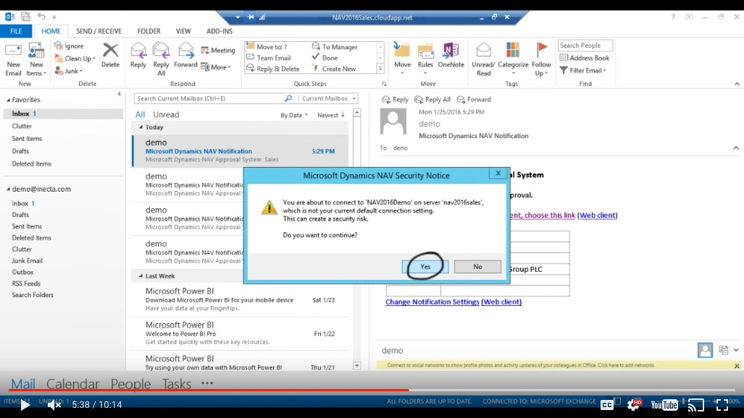Screen dimensions: 744x418
Task: Click the Search People field
Action: [x=585, y=46]
